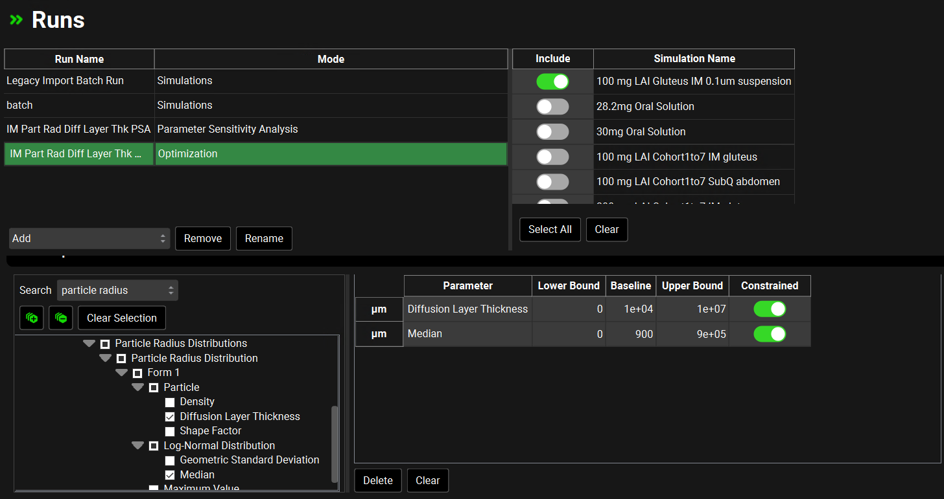Select the IM Part Rad Diff Layer Thk PSA run
944x499 pixels.
(78, 129)
